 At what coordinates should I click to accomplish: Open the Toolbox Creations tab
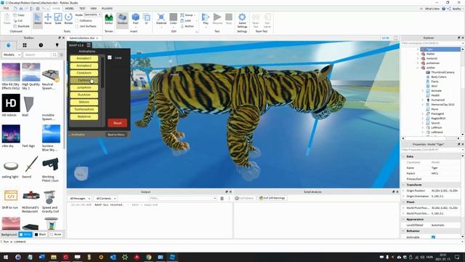57,45
